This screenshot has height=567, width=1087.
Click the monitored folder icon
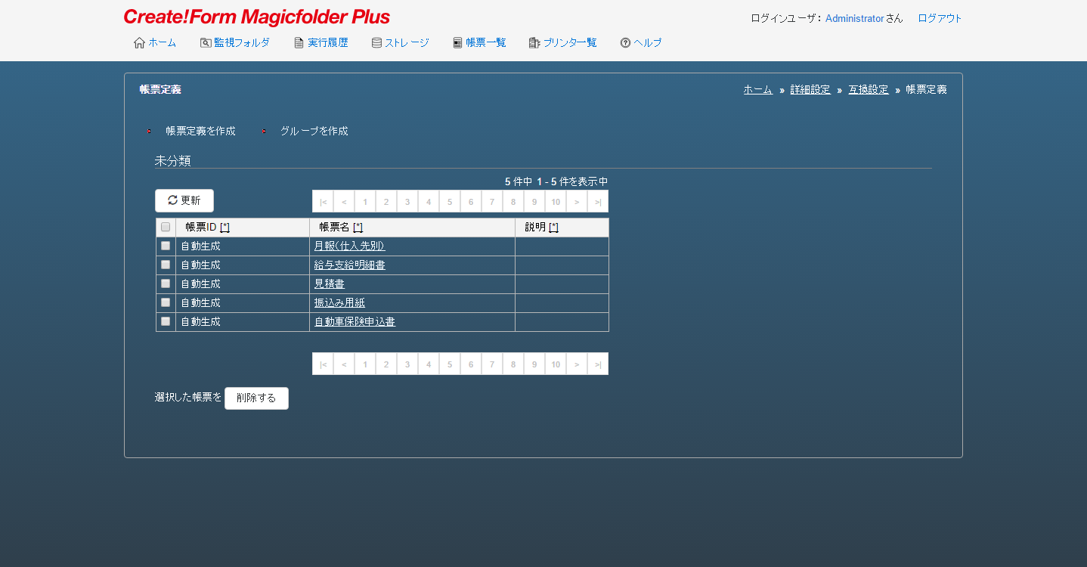pos(206,43)
